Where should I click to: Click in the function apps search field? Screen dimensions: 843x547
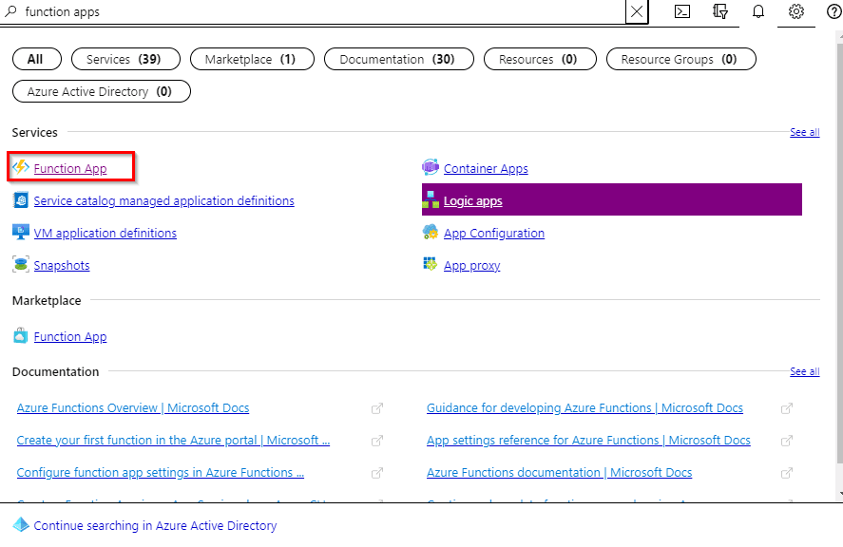314,12
